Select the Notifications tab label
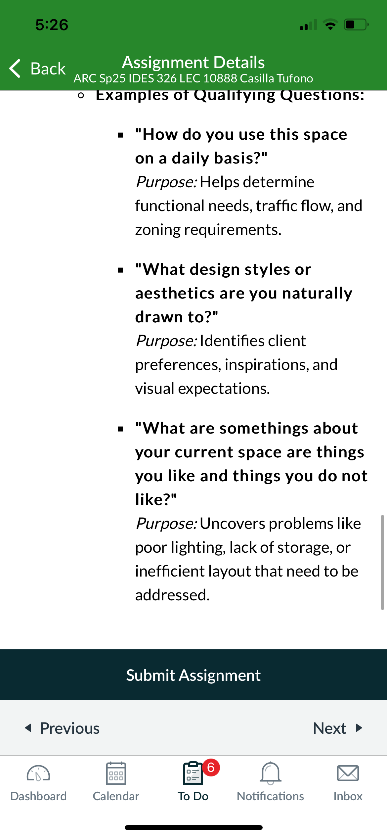The width and height of the screenshot is (387, 838). coord(271,796)
